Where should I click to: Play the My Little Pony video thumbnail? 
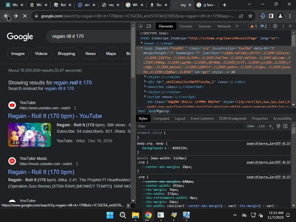point(29,135)
